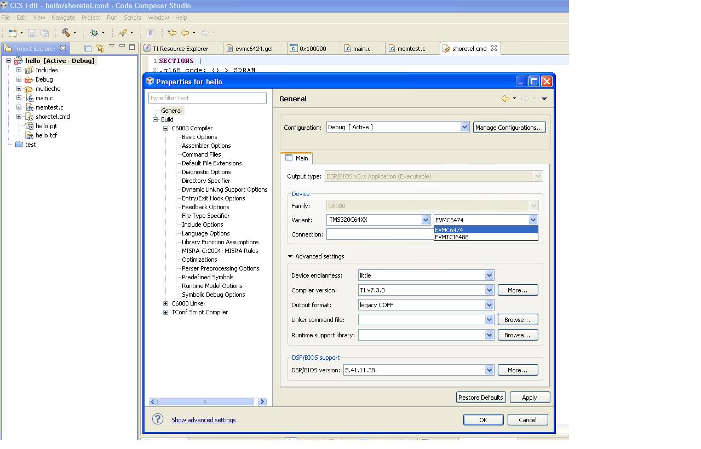Collapse the Advanced settings section
Viewport: 701px width, 449px height.
coord(290,256)
